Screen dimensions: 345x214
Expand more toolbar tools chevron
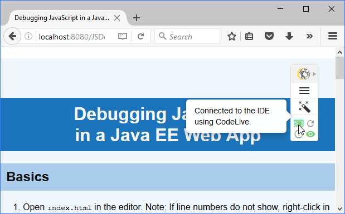(309, 36)
